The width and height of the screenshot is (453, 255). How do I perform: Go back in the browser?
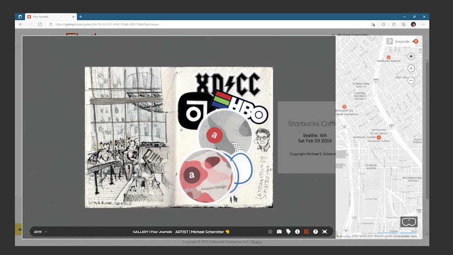point(21,24)
